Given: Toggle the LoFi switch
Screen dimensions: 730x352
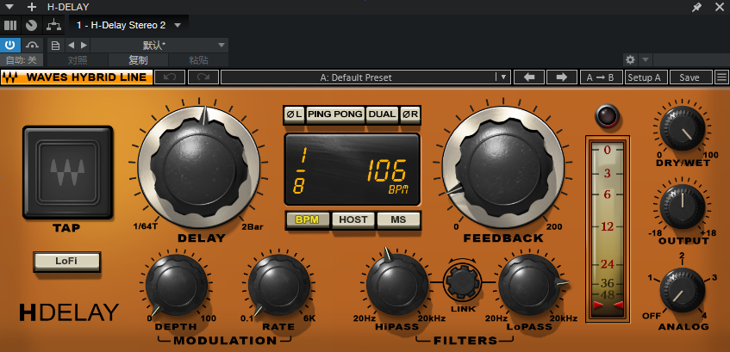Looking at the screenshot, I should (66, 262).
